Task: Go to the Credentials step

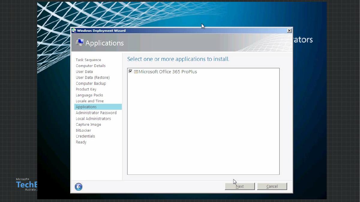Action: click(x=85, y=136)
